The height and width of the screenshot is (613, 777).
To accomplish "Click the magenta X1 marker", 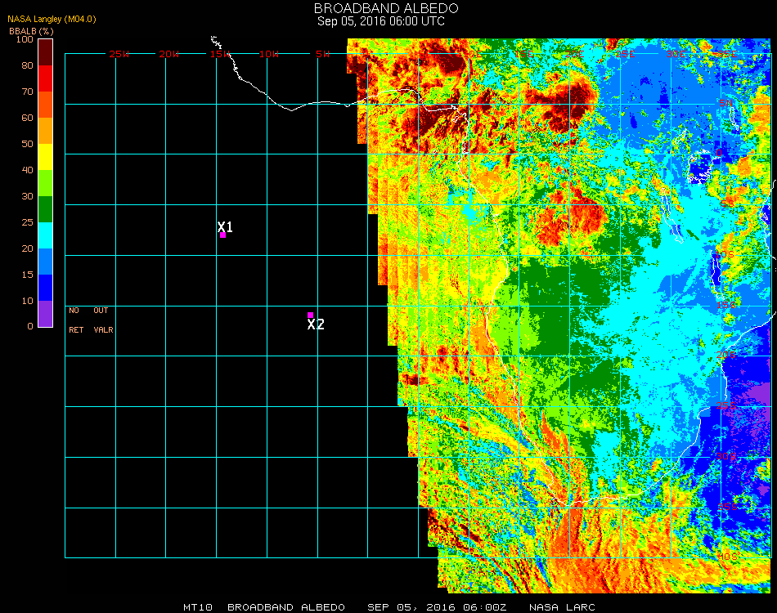I will coord(222,235).
